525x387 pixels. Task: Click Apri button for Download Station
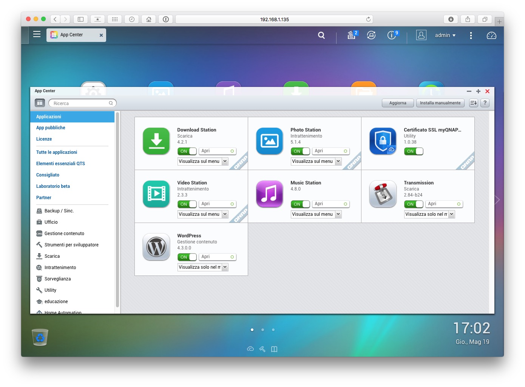(218, 151)
